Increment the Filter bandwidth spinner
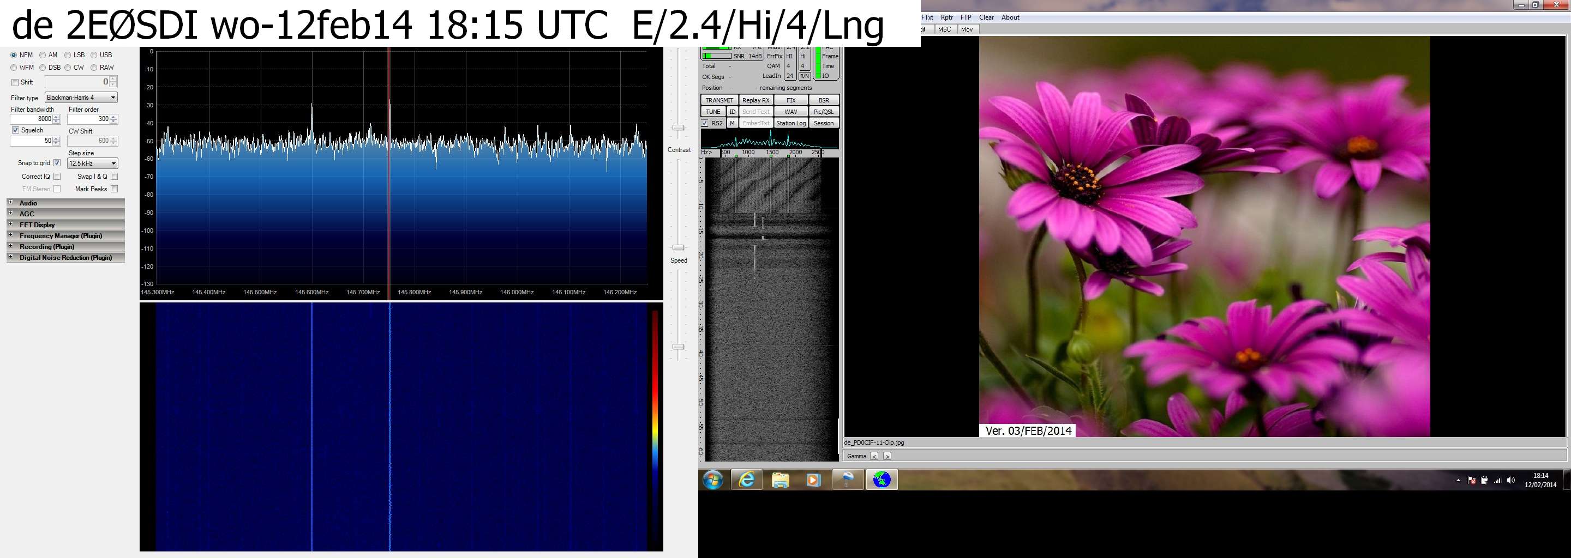Viewport: 1571px width, 558px height. [57, 117]
